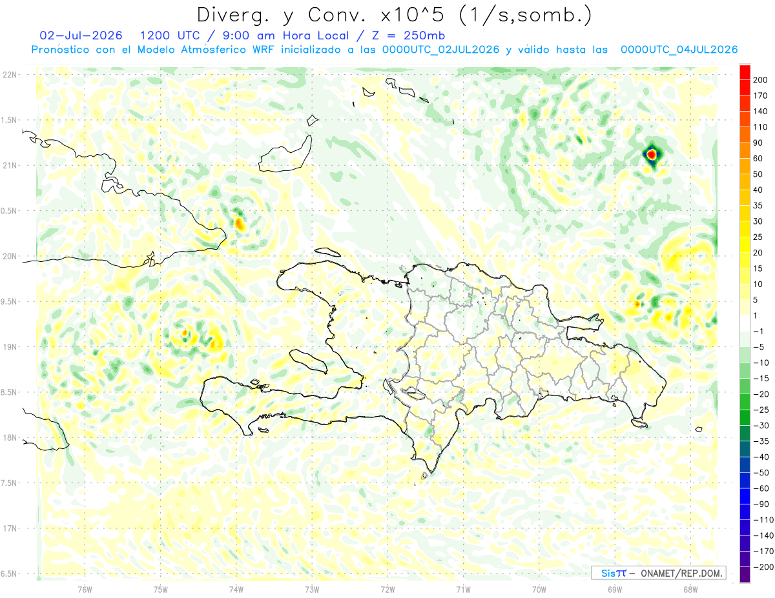Click the "-200" color scale value

763,567
